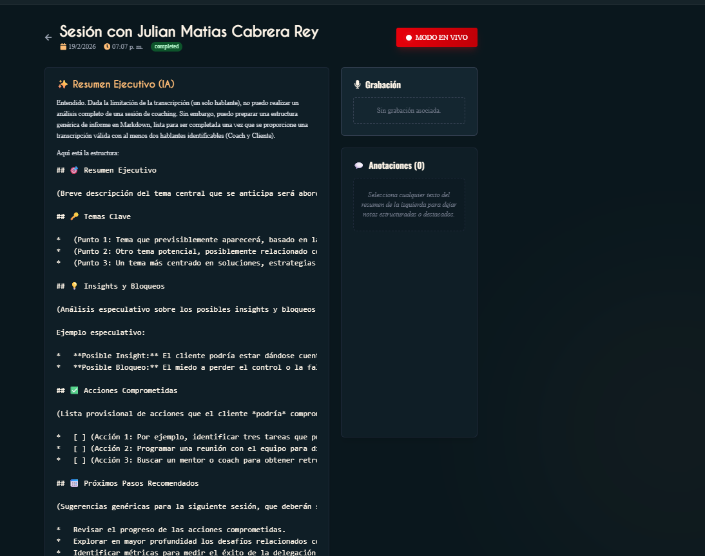The width and height of the screenshot is (705, 556).
Task: Click the clock icon beside 07:07 p.m.
Action: 107,46
